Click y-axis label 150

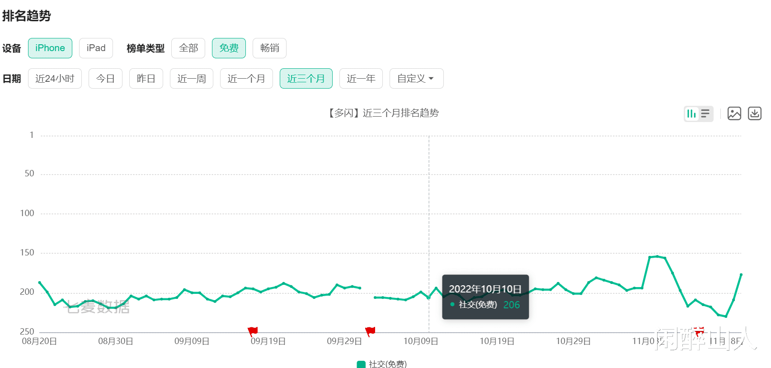(x=27, y=253)
